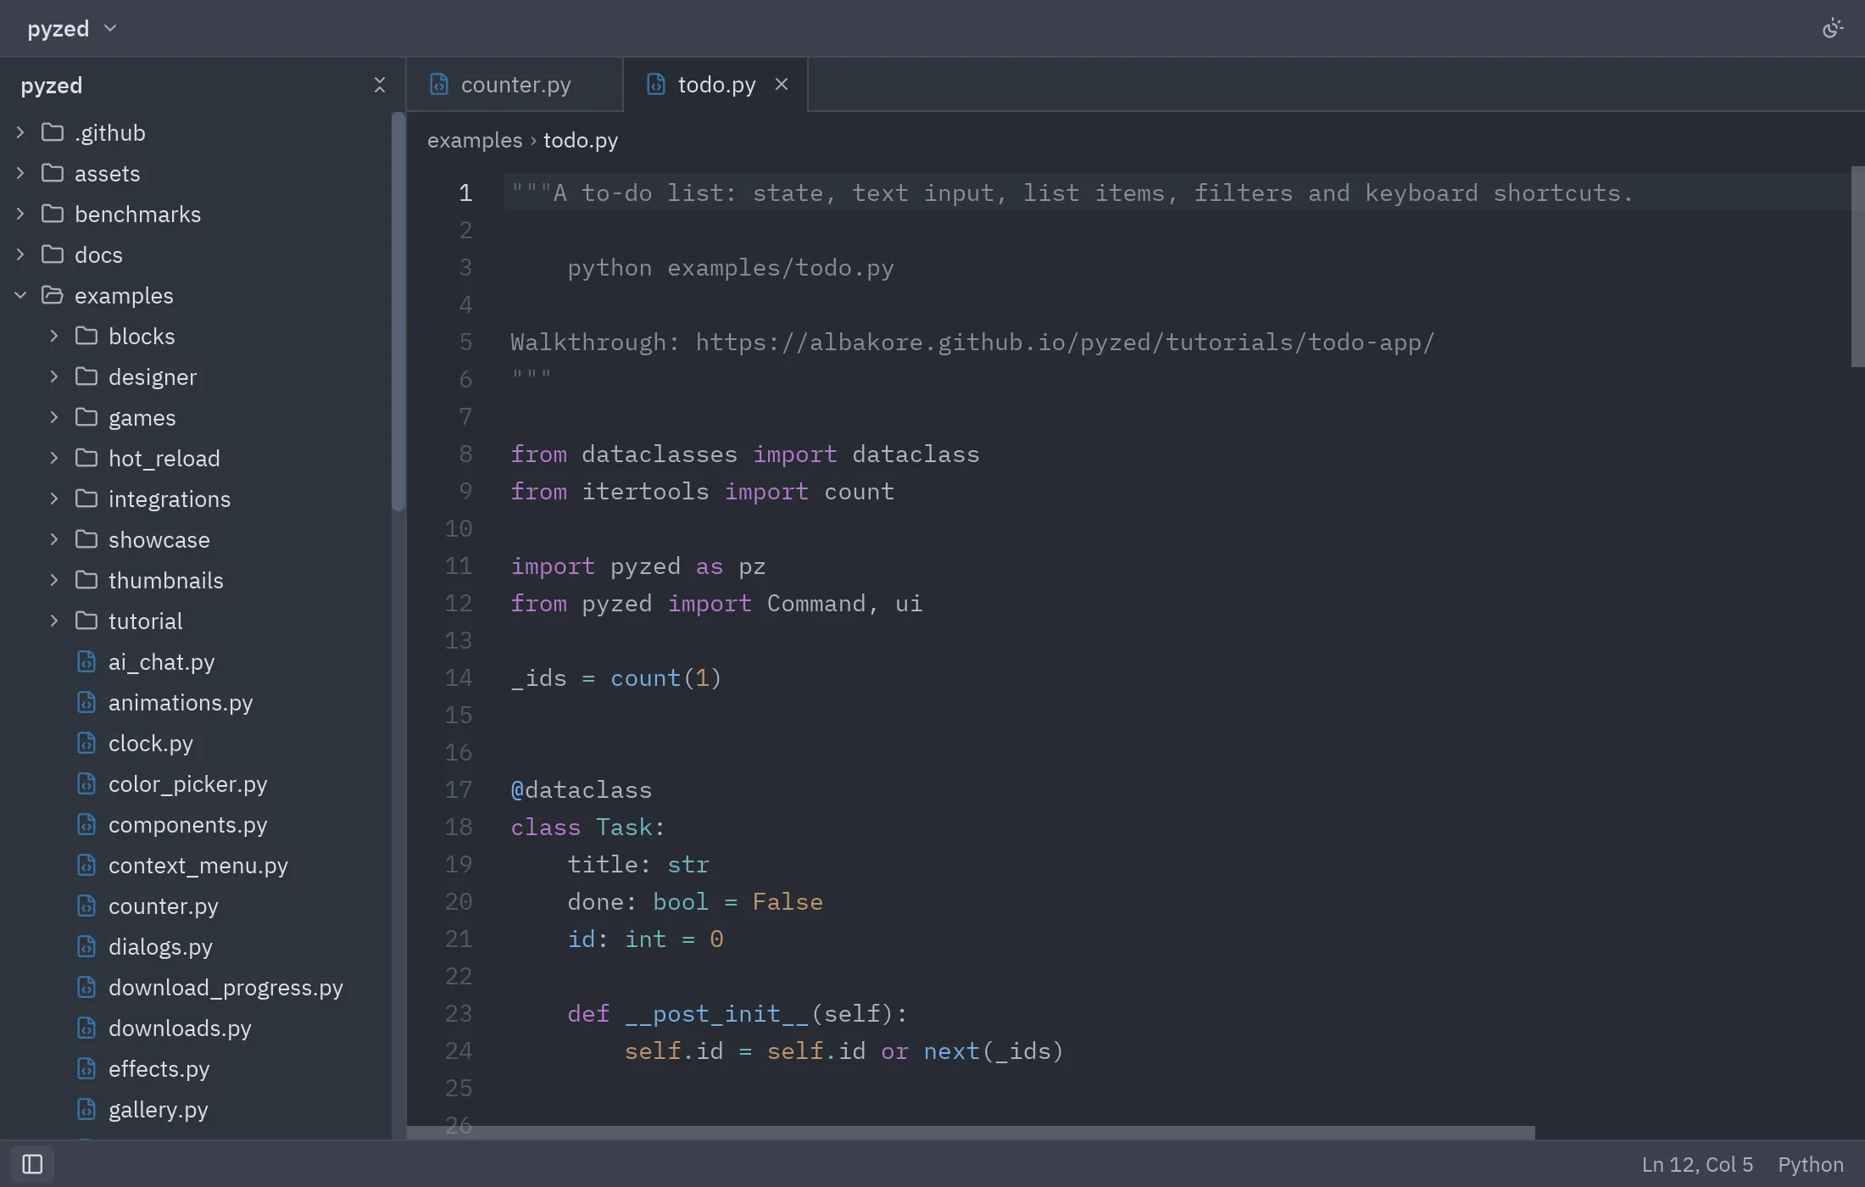Viewport: 1865px width, 1187px height.
Task: Expand the assets folder chevron
Action: [x=20, y=173]
